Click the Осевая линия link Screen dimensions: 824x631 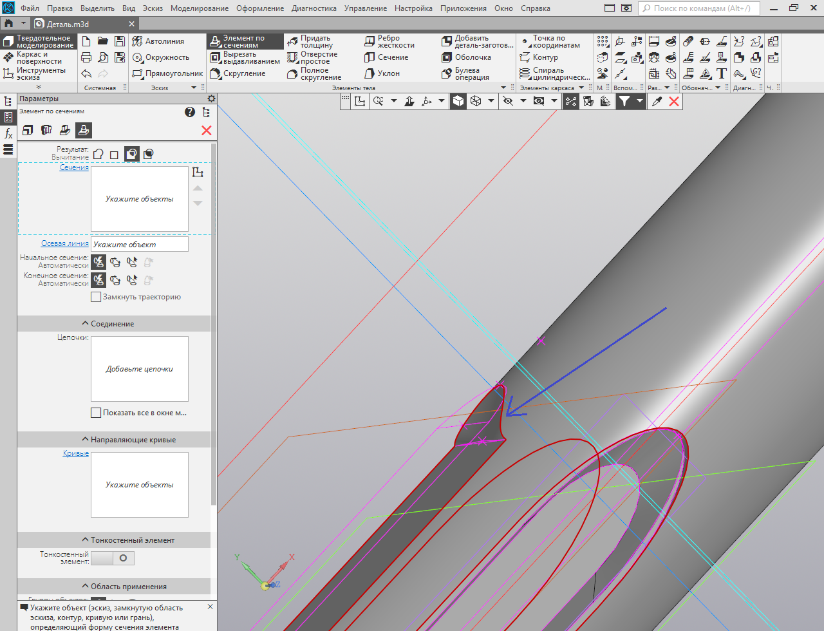point(64,243)
